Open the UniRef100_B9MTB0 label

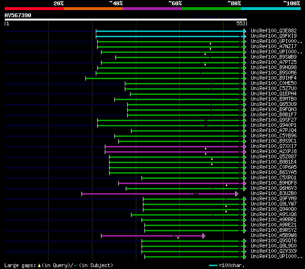pos(274,99)
